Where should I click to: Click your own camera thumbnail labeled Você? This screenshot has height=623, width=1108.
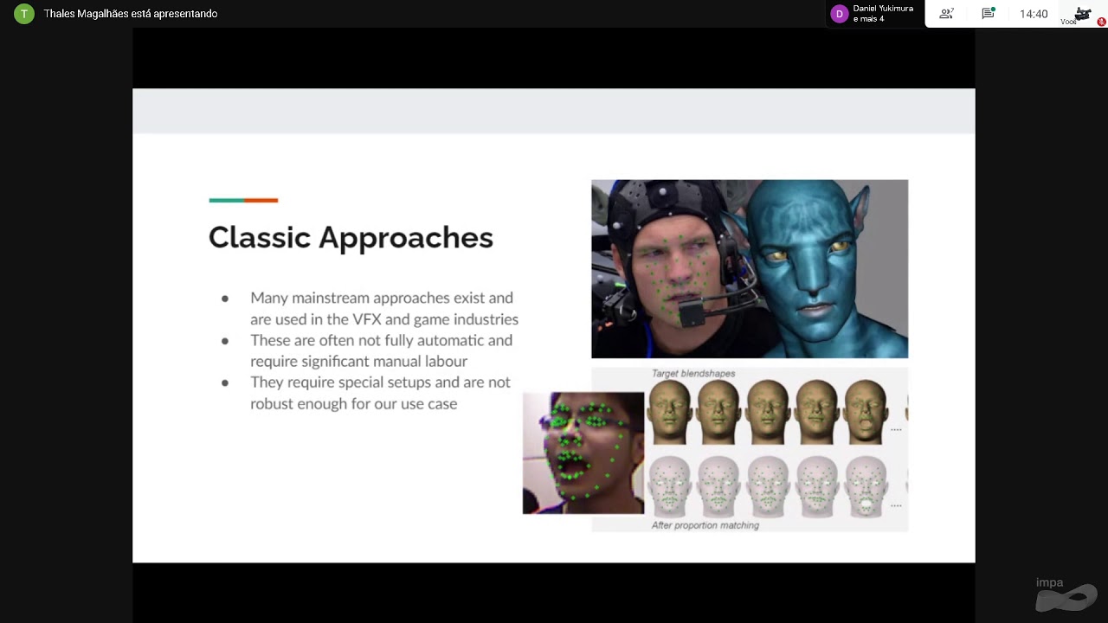click(1082, 14)
